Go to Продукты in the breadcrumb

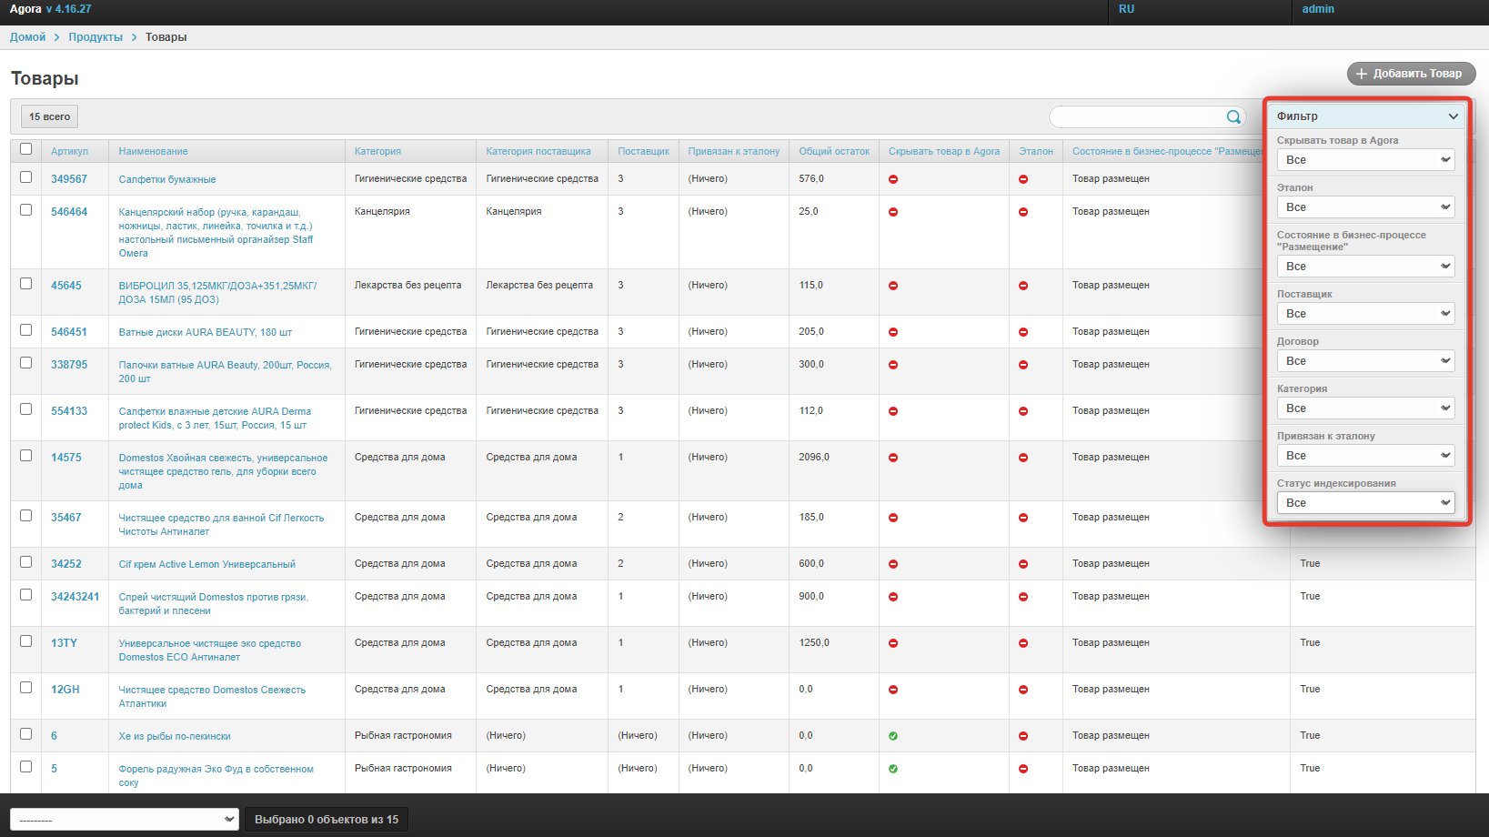[x=96, y=37]
